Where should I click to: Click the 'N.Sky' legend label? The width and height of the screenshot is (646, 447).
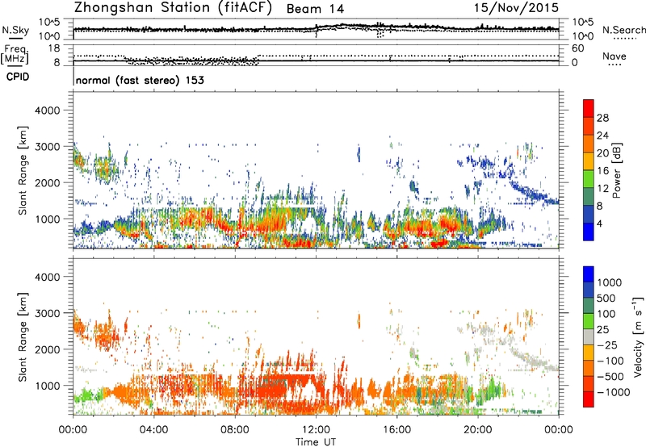tap(15, 31)
